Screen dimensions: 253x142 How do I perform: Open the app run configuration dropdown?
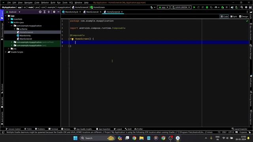(x=163, y=7)
